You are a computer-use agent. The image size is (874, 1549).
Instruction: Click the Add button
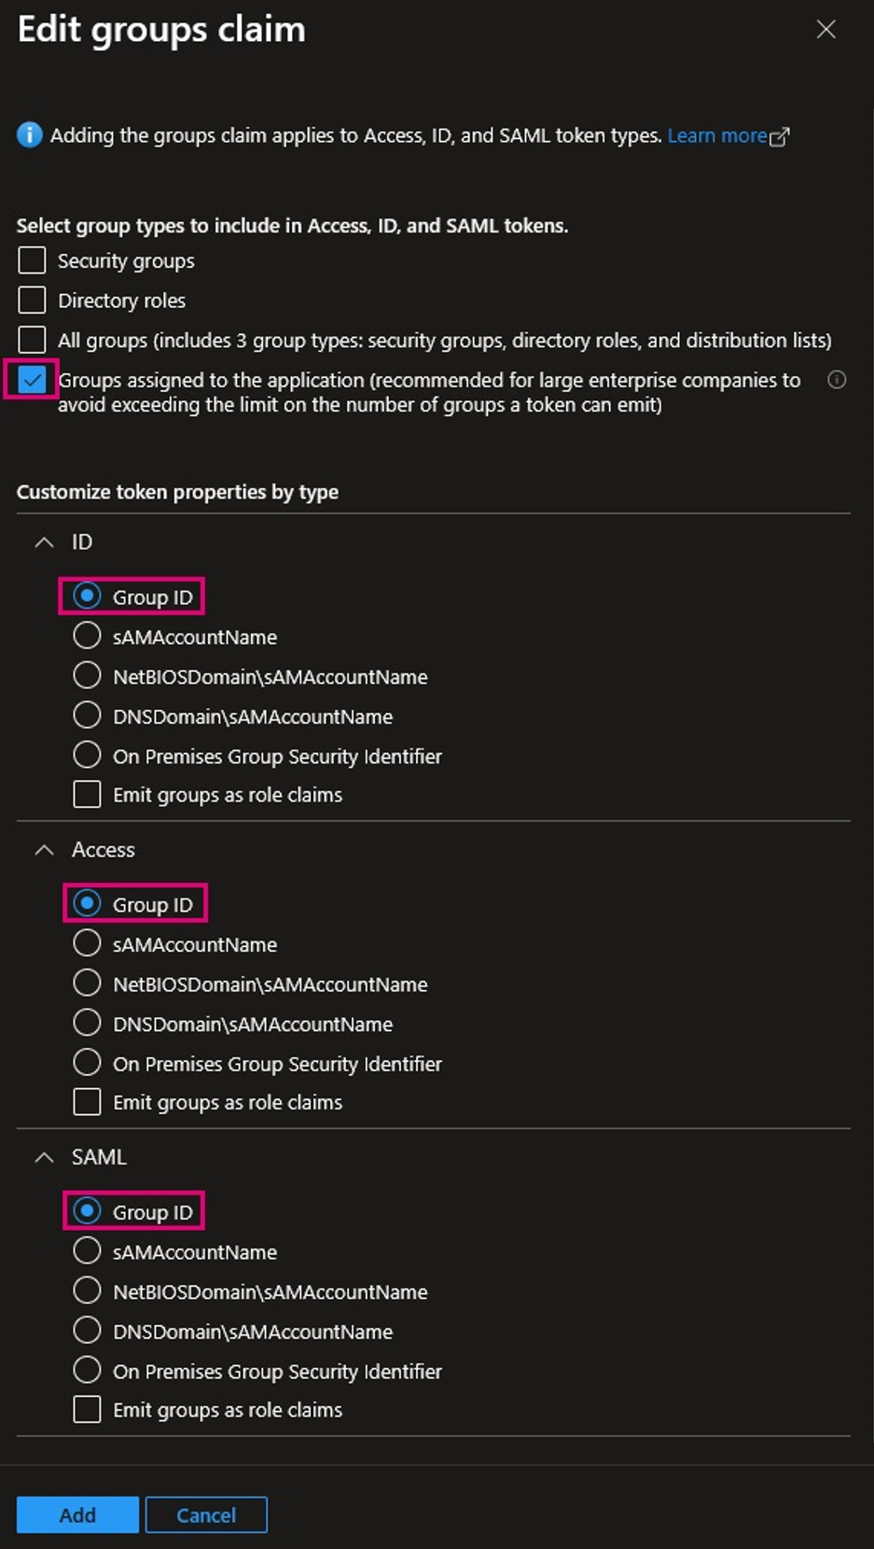click(x=77, y=1514)
